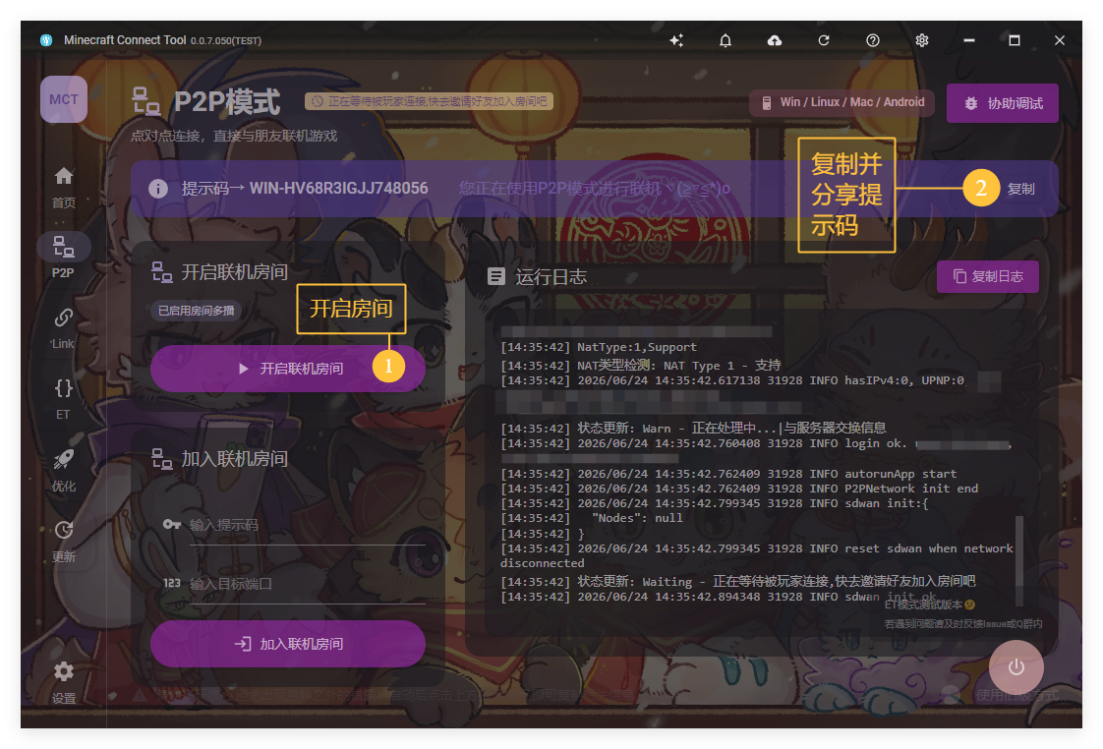Click log line 'INFO autorunApp start'

point(728,474)
